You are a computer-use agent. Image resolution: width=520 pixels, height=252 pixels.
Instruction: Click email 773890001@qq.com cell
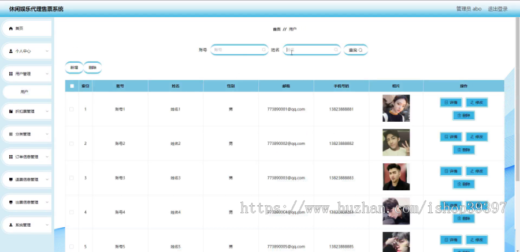pos(286,110)
